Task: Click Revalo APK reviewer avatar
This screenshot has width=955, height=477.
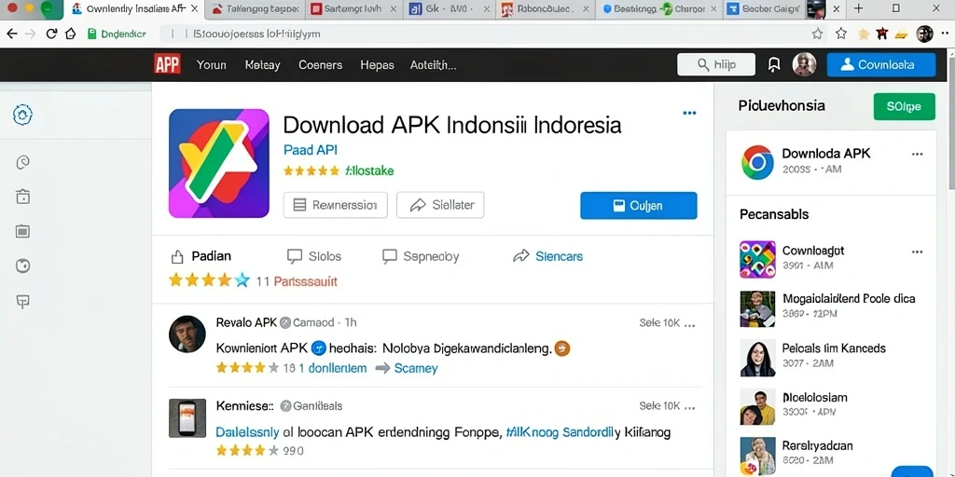Action: [x=187, y=334]
